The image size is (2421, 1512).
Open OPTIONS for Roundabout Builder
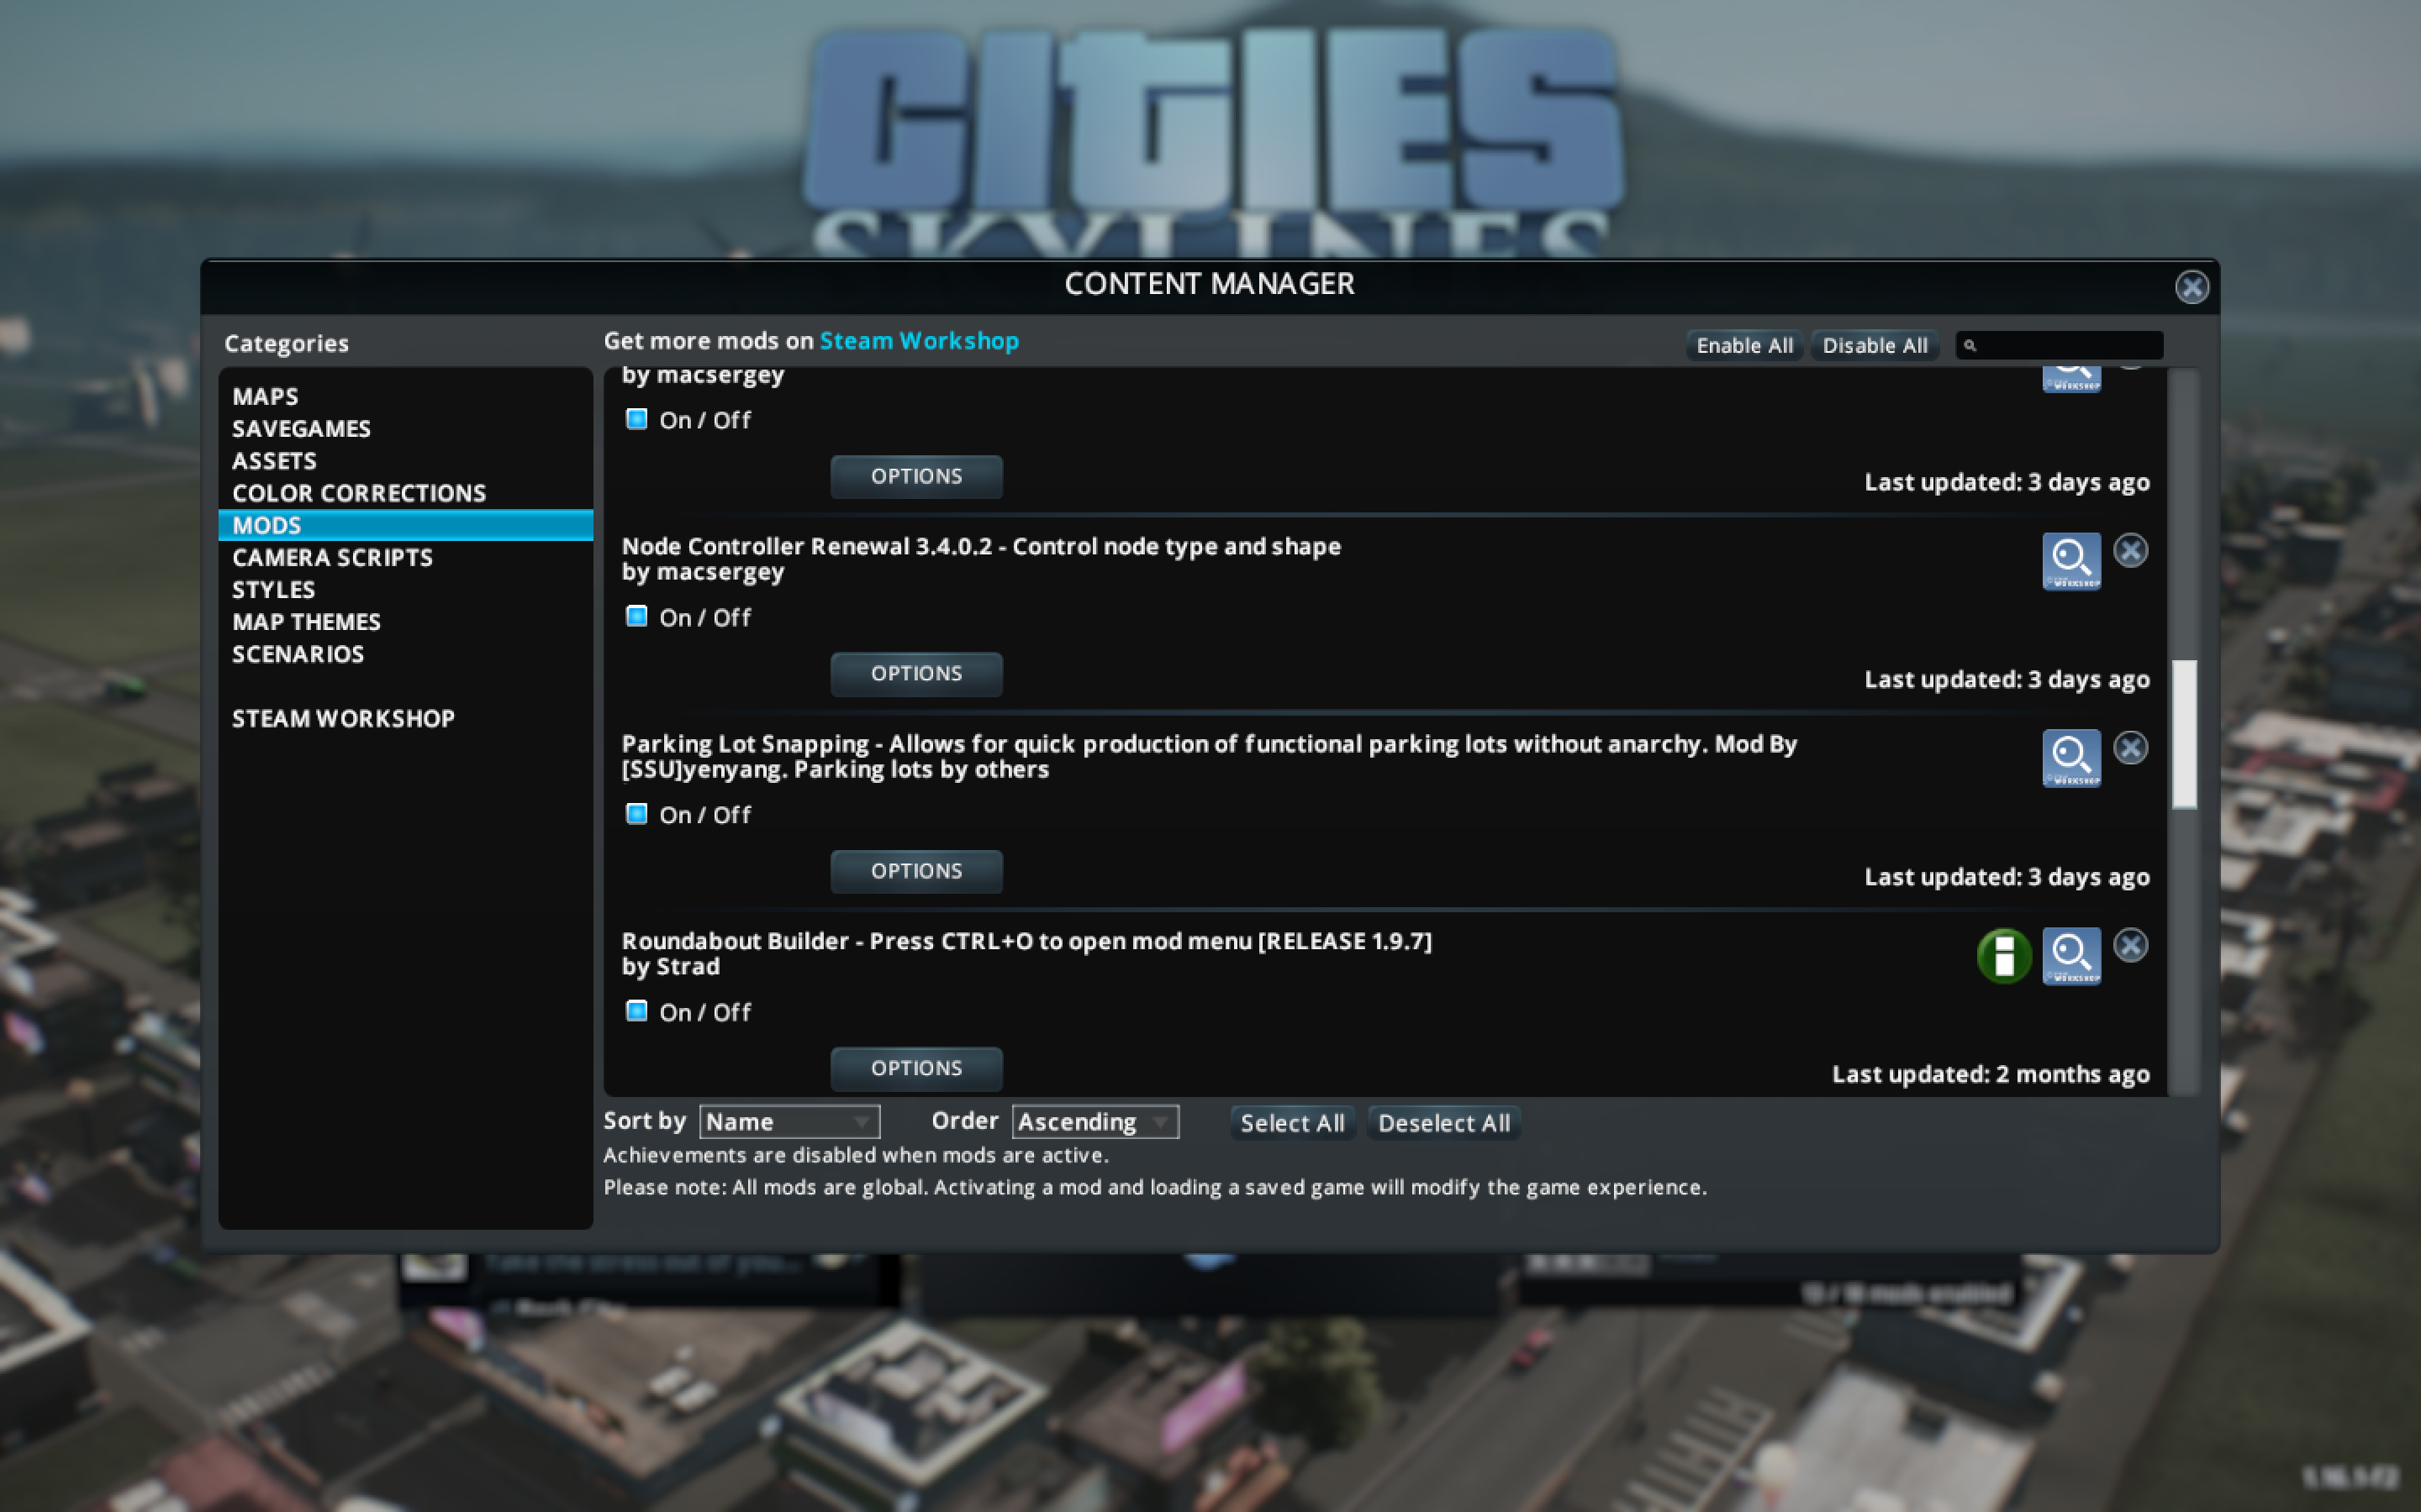pos(916,1068)
